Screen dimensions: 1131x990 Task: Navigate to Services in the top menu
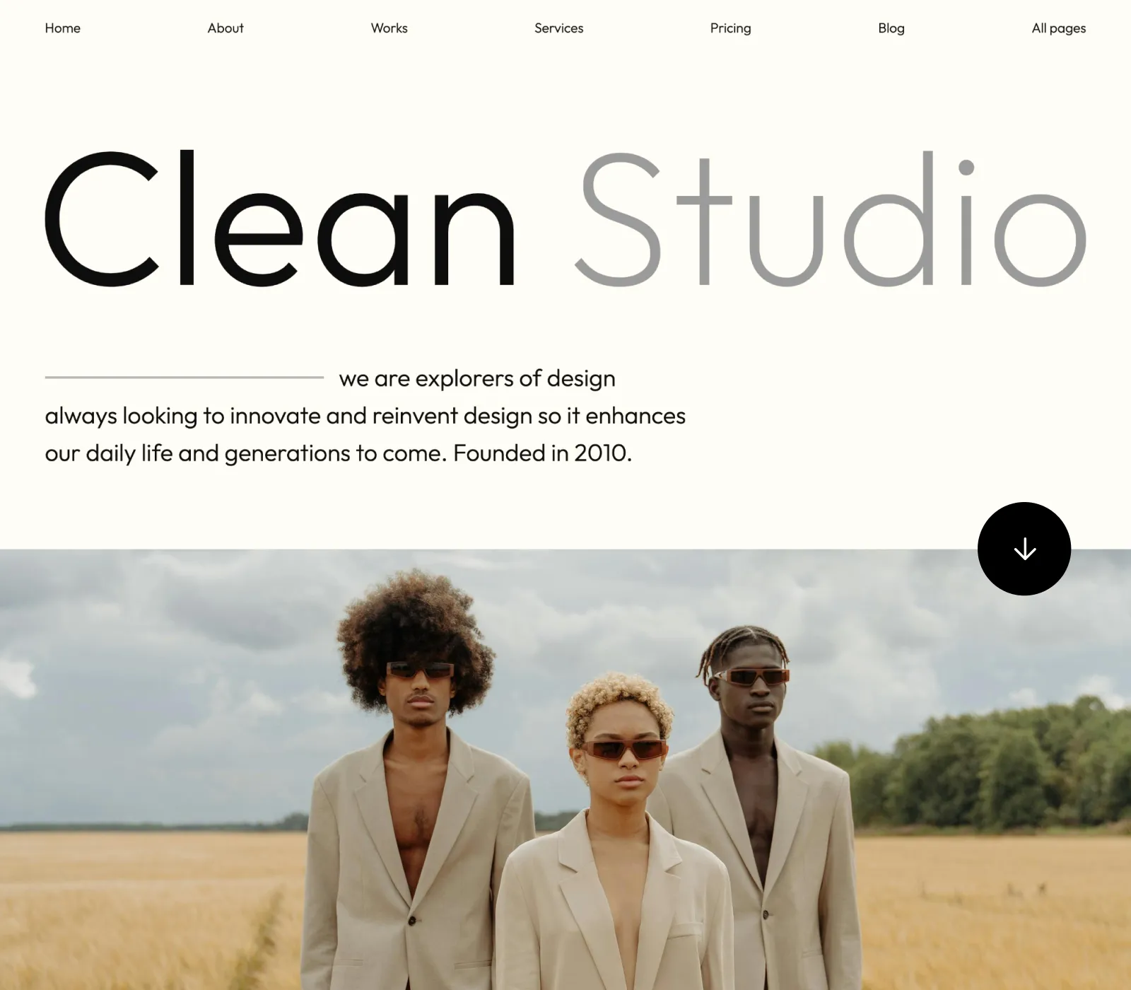point(559,28)
